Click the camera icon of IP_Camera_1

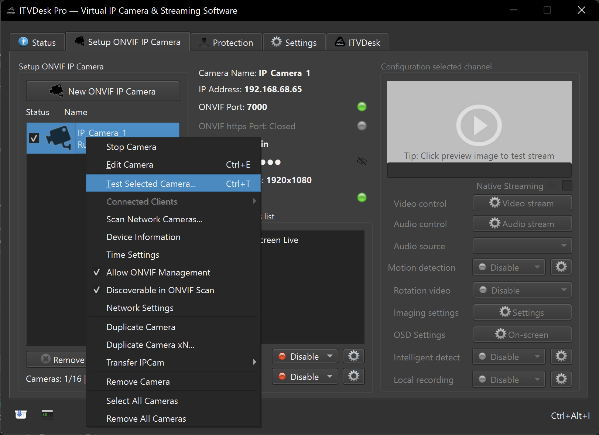59,138
